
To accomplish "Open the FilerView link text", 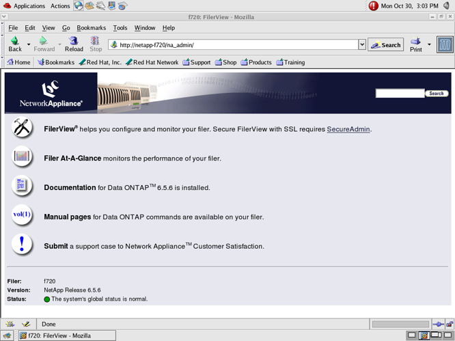I will (x=61, y=129).
